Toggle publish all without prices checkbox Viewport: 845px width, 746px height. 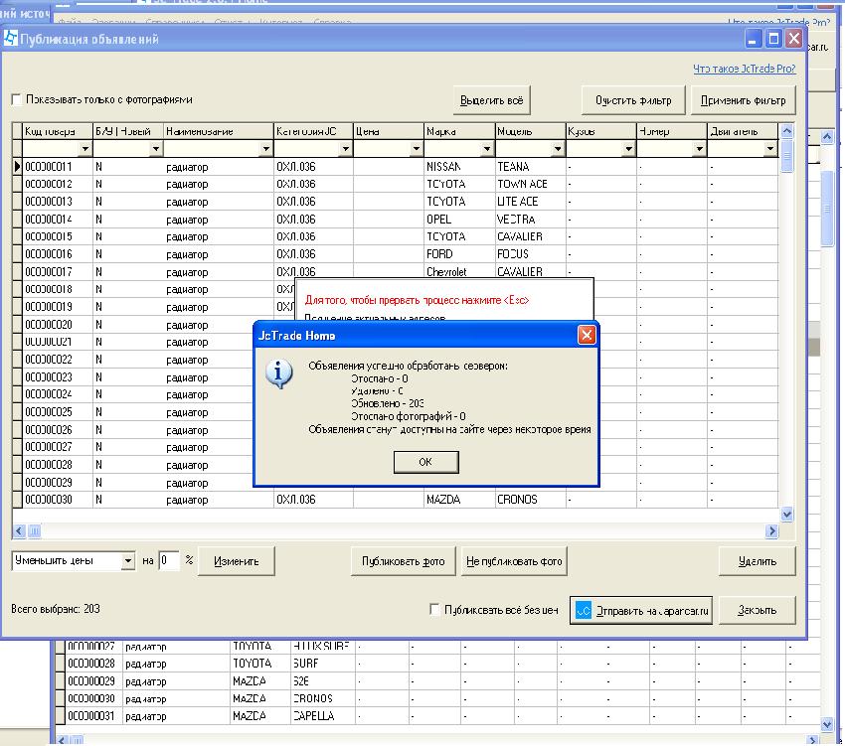pyautogui.click(x=434, y=609)
